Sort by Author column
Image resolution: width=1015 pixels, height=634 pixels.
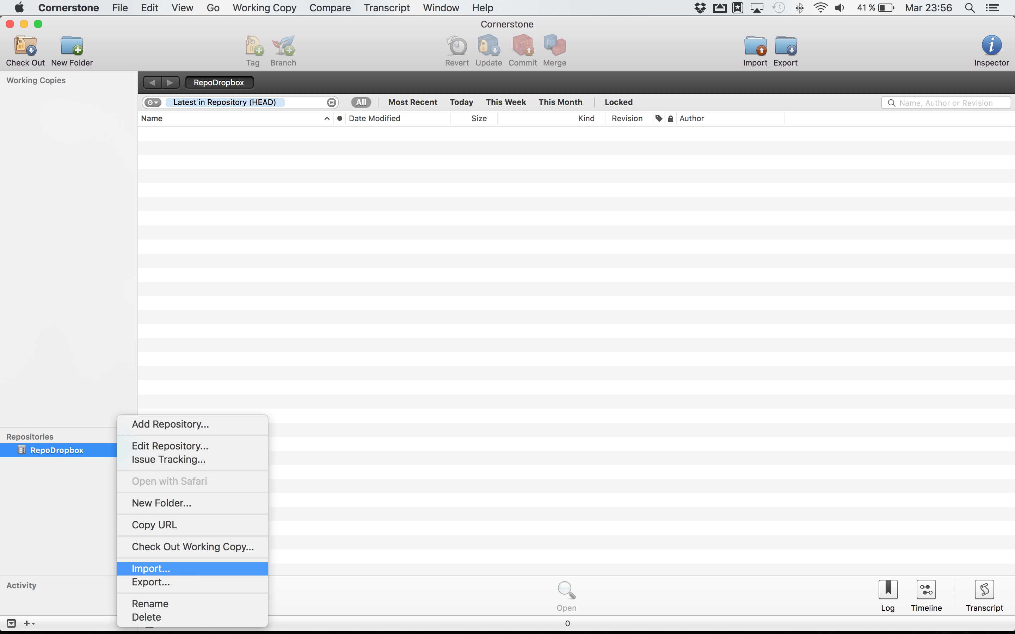click(x=730, y=119)
